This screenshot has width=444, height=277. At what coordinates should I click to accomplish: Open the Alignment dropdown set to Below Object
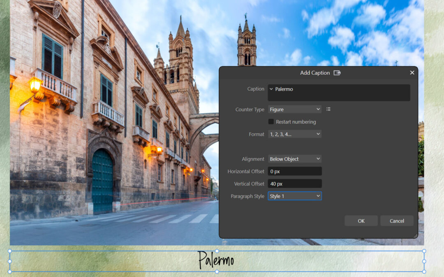[295, 159]
